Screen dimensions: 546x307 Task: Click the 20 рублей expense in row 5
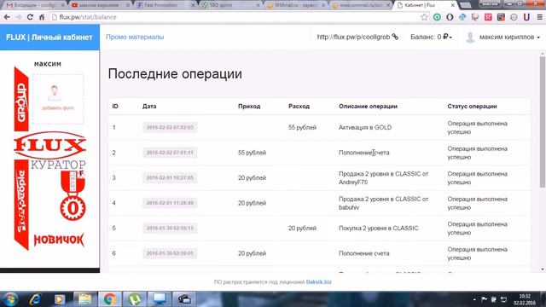point(302,228)
